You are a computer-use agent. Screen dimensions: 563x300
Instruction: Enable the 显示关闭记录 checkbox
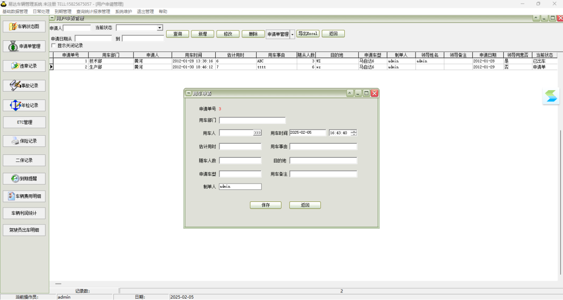[x=53, y=46]
